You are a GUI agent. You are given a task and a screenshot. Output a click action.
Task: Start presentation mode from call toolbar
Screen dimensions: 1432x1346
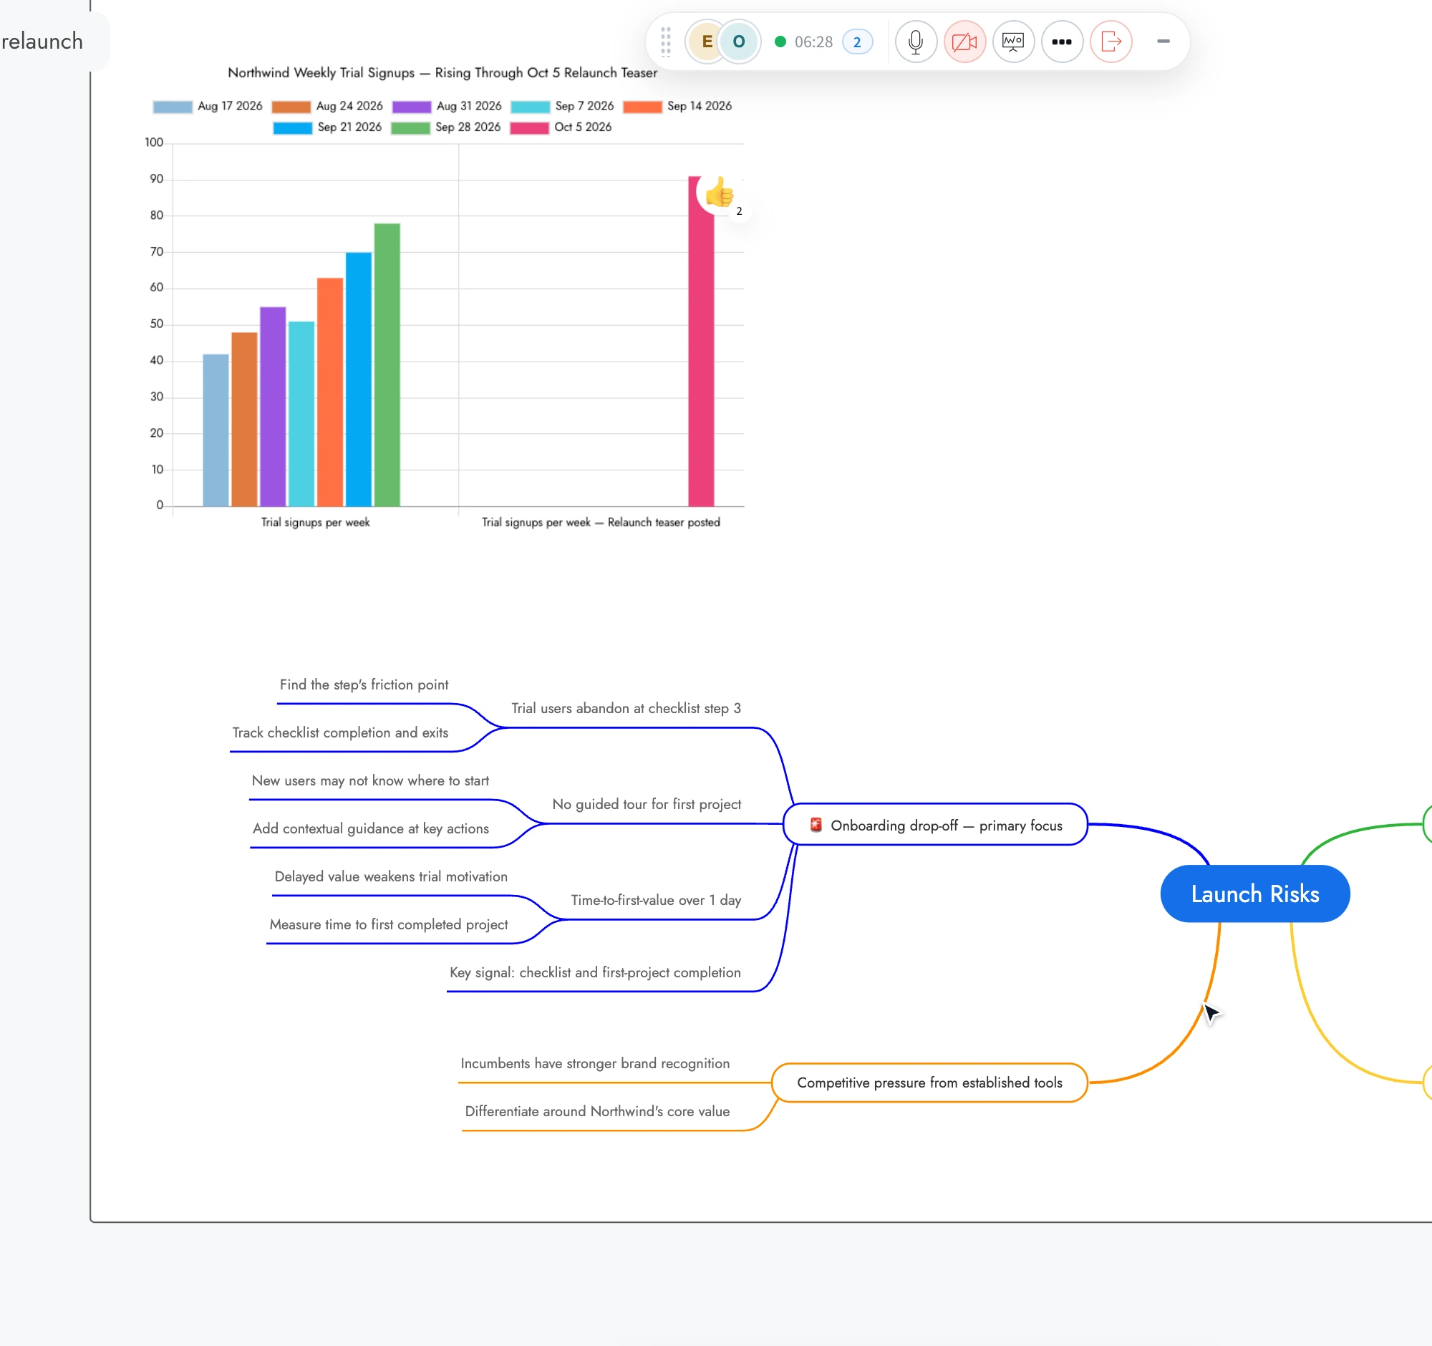1012,42
